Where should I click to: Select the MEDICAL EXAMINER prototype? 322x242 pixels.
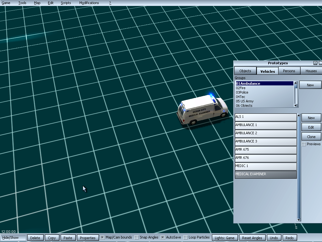click(266, 175)
